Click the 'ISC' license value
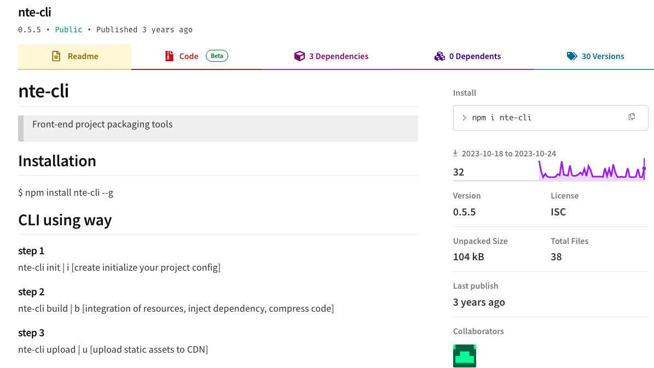 click(x=558, y=212)
